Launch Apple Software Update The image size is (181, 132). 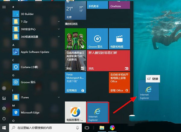point(35,52)
